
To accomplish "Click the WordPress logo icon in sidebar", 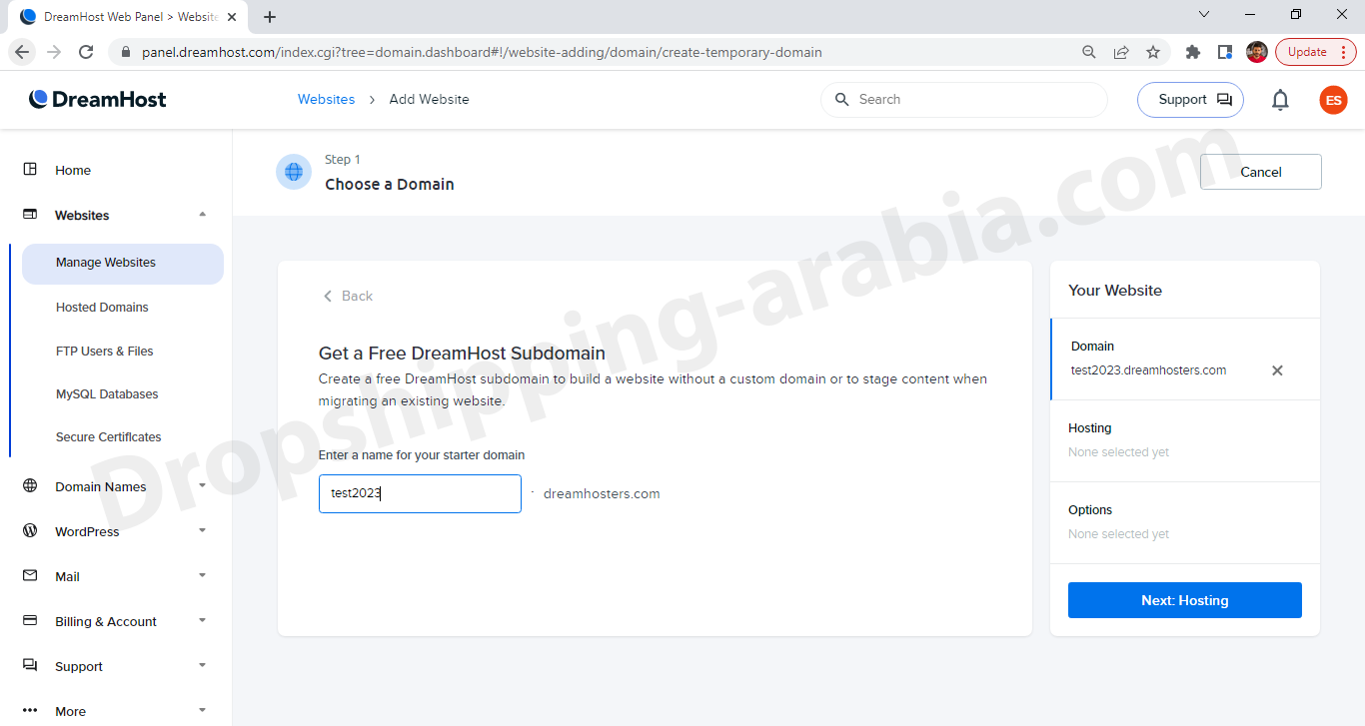I will (x=30, y=531).
